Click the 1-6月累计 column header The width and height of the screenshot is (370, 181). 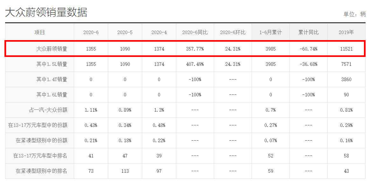(270, 32)
